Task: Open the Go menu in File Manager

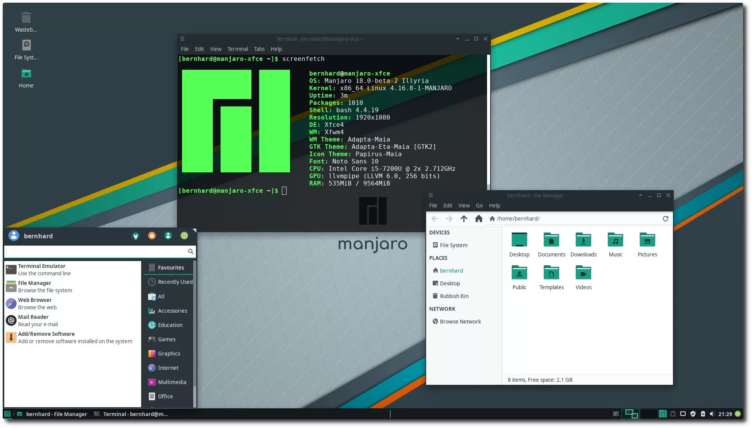Action: (479, 205)
